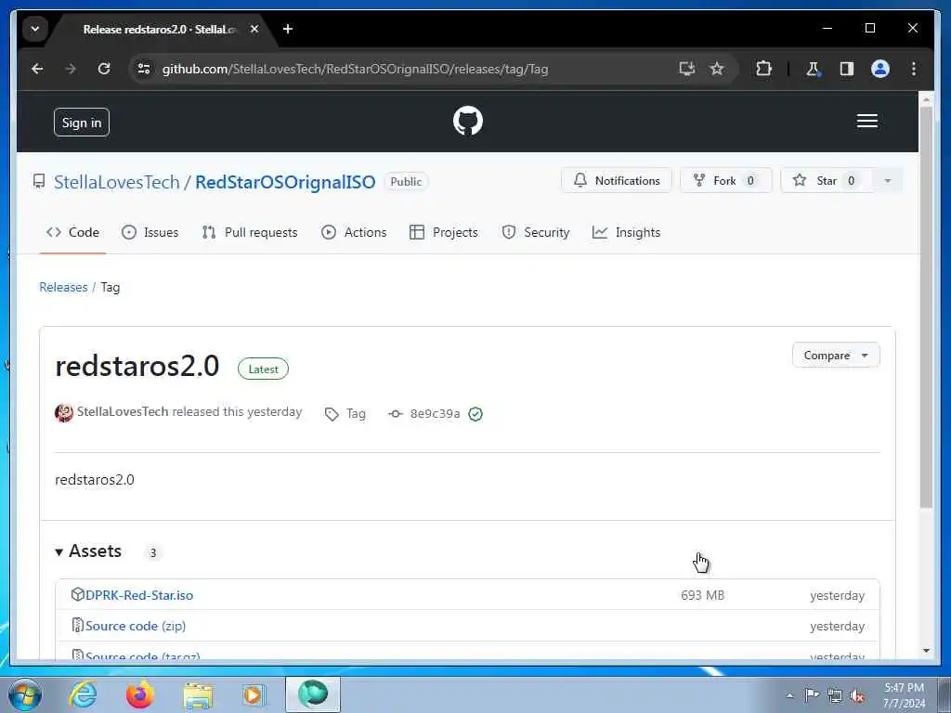
Task: Launch Internet Explorer from taskbar
Action: coord(83,694)
